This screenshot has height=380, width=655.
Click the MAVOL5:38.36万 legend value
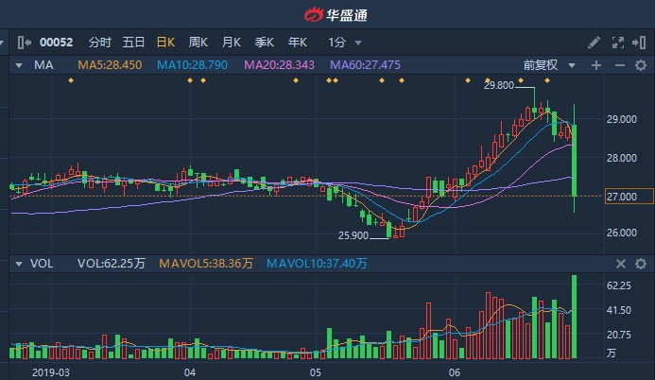[x=206, y=264]
